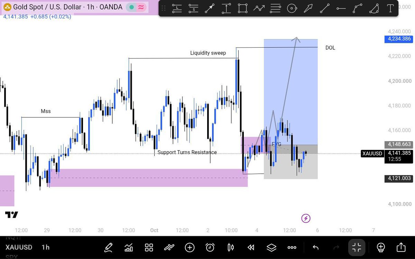Select the Text annotation tool
Image resolution: width=415 pixels, height=259 pixels.
(390, 8)
